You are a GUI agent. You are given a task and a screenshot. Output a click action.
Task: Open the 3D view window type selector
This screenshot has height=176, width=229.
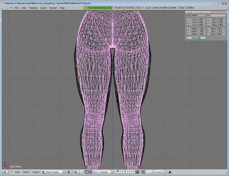pos(5,172)
